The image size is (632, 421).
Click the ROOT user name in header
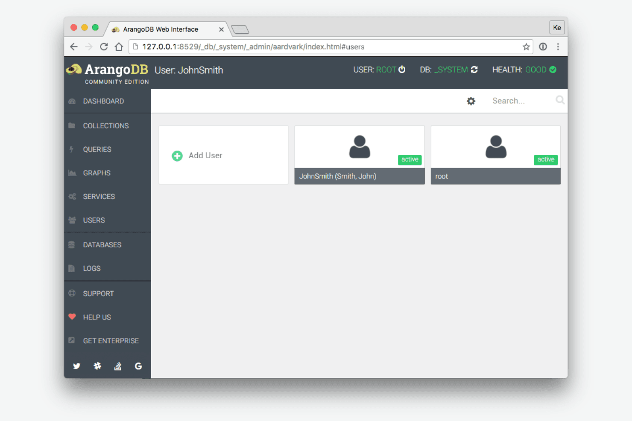tap(386, 70)
